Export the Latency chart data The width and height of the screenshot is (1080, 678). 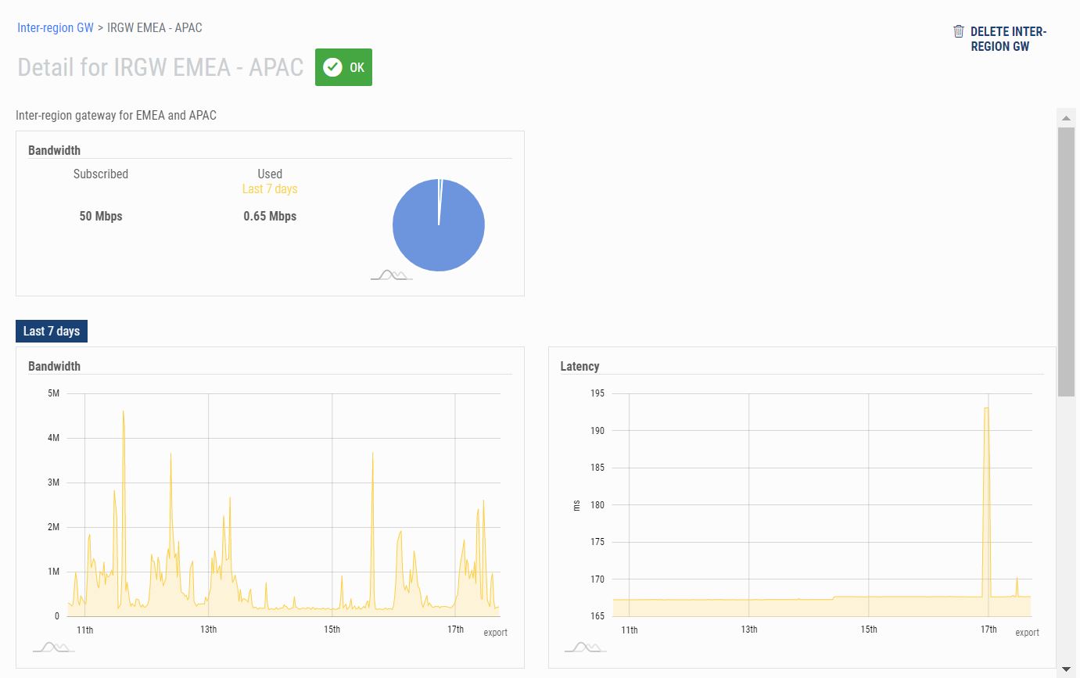coord(1027,633)
